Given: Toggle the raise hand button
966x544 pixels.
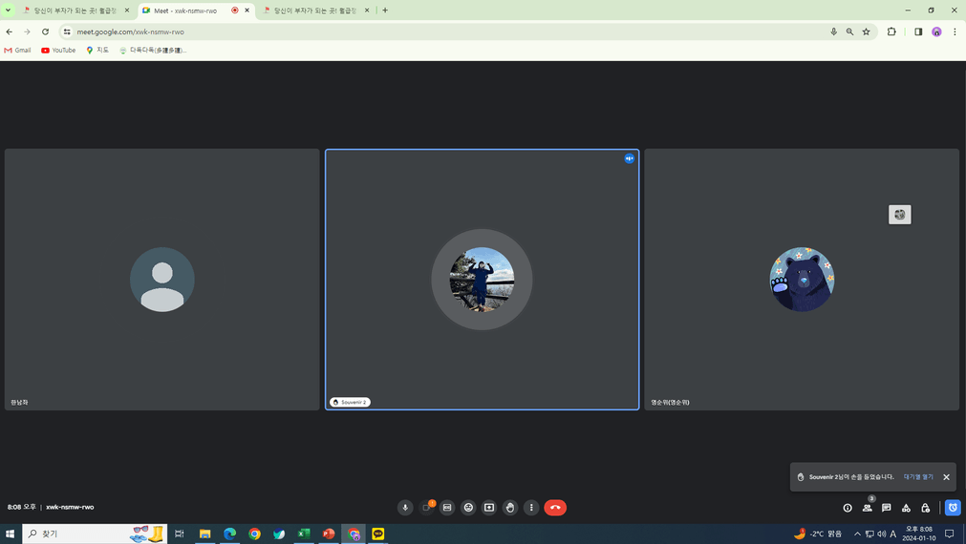Looking at the screenshot, I should (510, 508).
